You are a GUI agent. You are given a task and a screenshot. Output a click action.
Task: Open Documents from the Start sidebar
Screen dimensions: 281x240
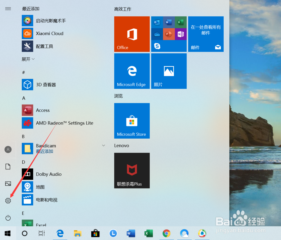pyautogui.click(x=8, y=167)
